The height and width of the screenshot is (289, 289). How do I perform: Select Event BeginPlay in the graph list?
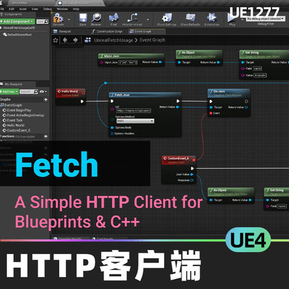pyautogui.click(x=17, y=110)
